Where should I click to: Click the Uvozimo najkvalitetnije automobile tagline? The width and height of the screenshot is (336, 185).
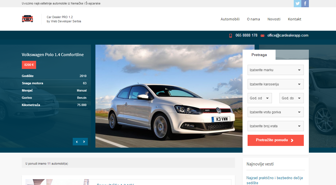61,4
